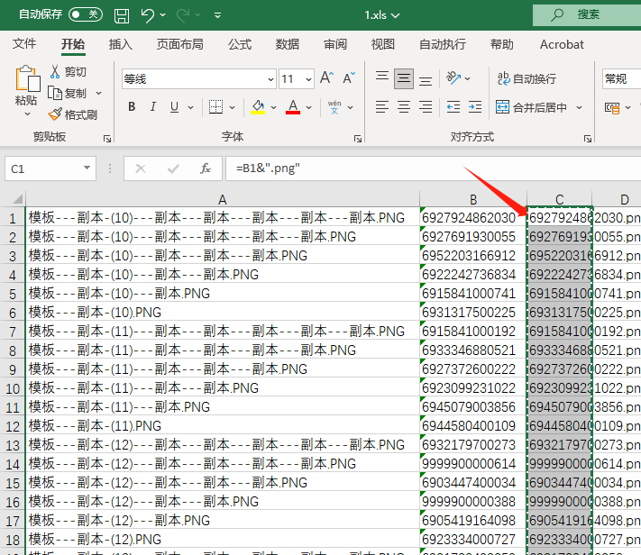The height and width of the screenshot is (555, 641).
Task: Click the borders icon
Action: pyautogui.click(x=215, y=107)
